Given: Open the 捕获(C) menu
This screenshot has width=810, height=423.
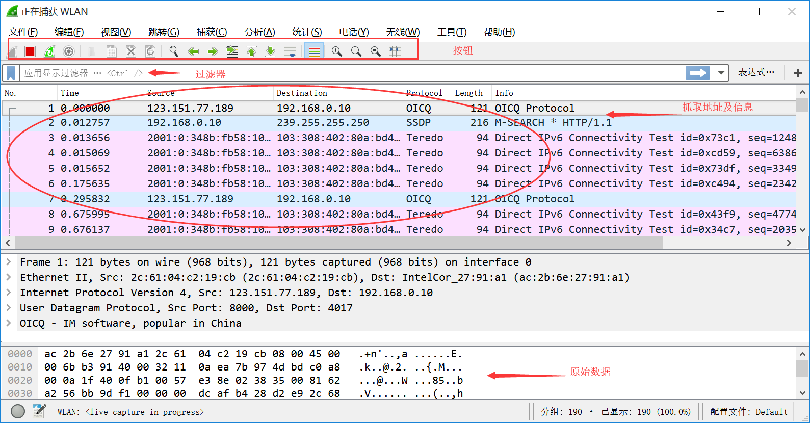Looking at the screenshot, I should click(x=212, y=32).
